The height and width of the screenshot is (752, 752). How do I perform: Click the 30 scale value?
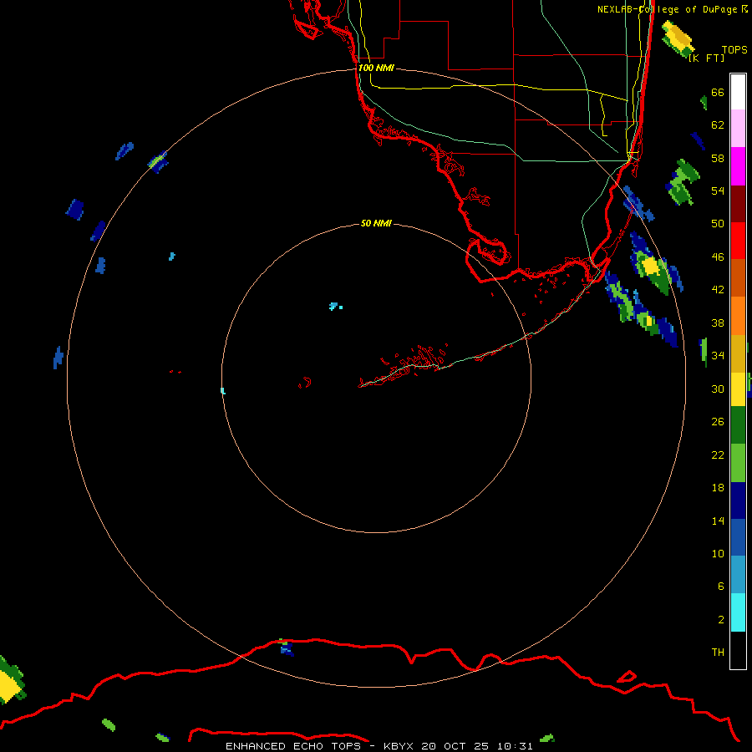[x=718, y=389]
